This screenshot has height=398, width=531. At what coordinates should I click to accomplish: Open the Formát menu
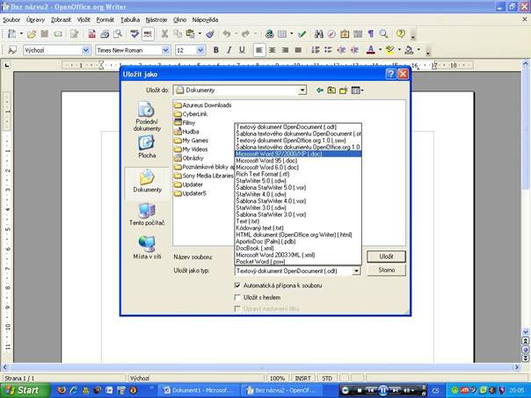[105, 20]
